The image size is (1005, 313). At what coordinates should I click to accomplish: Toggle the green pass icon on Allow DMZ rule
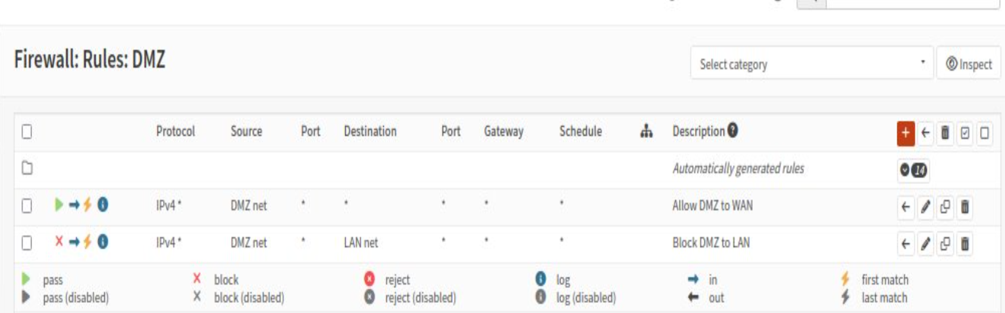[x=58, y=205]
